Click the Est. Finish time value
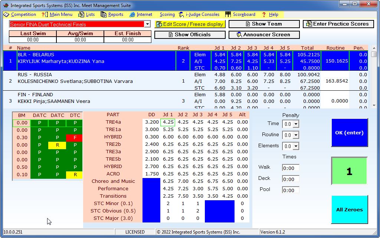 [x=128, y=40]
